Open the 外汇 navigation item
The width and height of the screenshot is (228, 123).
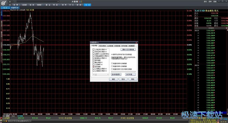72,5
